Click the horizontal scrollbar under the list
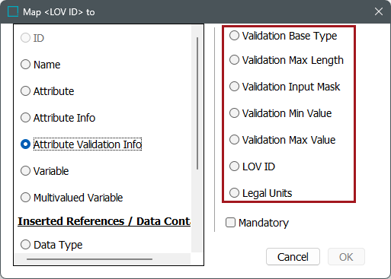 coord(89,259)
